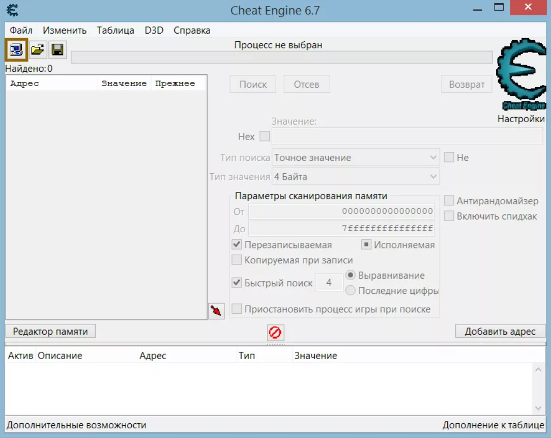
Task: Open the Справка menu
Action: [x=192, y=30]
